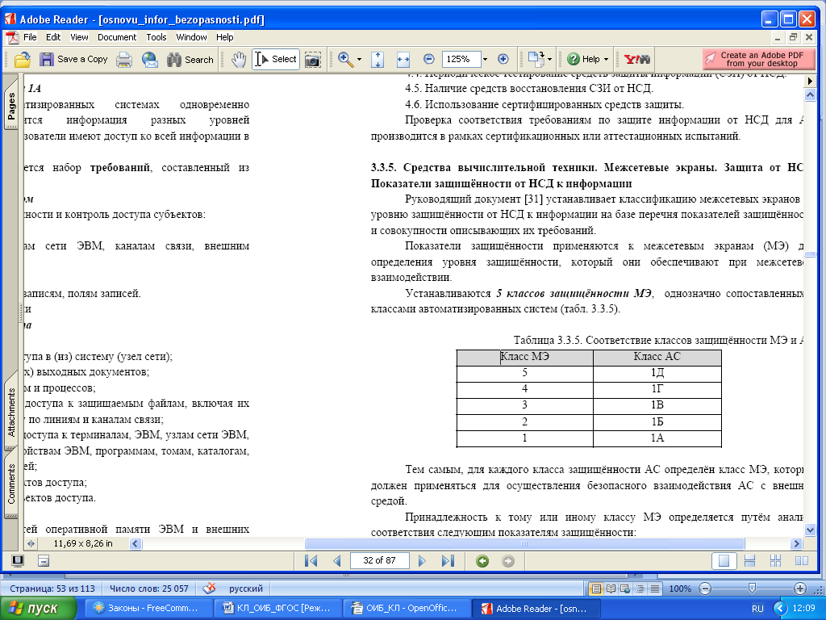This screenshot has height=620, width=826.
Task: Click document pane options arrow
Action: pyautogui.click(x=810, y=82)
